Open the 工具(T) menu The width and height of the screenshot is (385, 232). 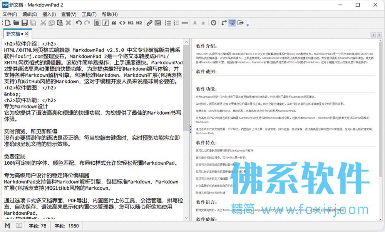pyautogui.click(x=89, y=14)
